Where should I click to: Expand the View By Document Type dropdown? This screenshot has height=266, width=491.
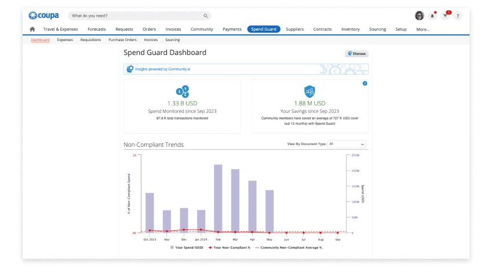347,143
